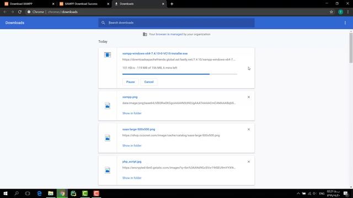This screenshot has width=353, height=198.
Task: Close the Downloads tab
Action: coord(163,4)
